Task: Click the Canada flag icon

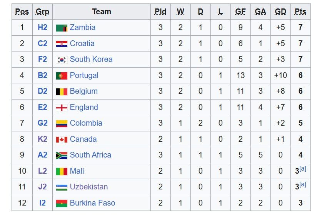Action: point(62,139)
